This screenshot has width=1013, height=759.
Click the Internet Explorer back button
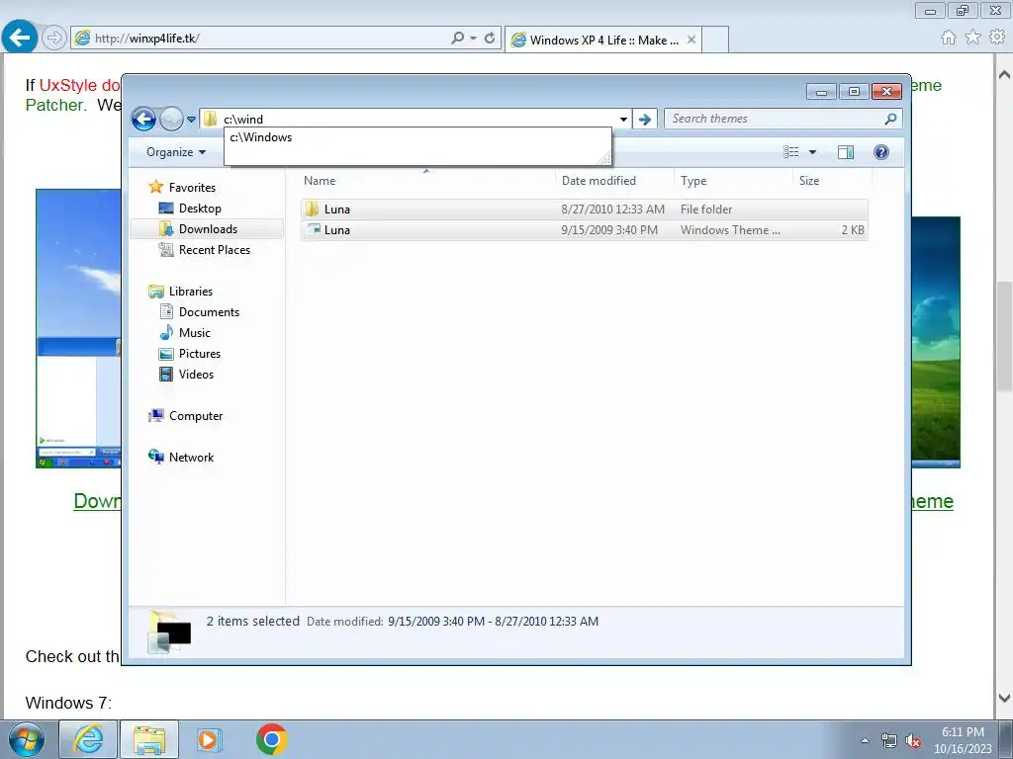(x=19, y=38)
